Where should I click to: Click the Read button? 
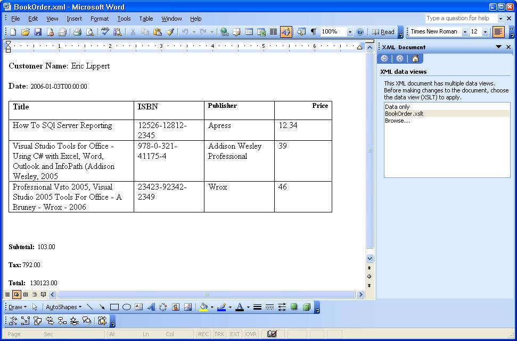[x=383, y=32]
